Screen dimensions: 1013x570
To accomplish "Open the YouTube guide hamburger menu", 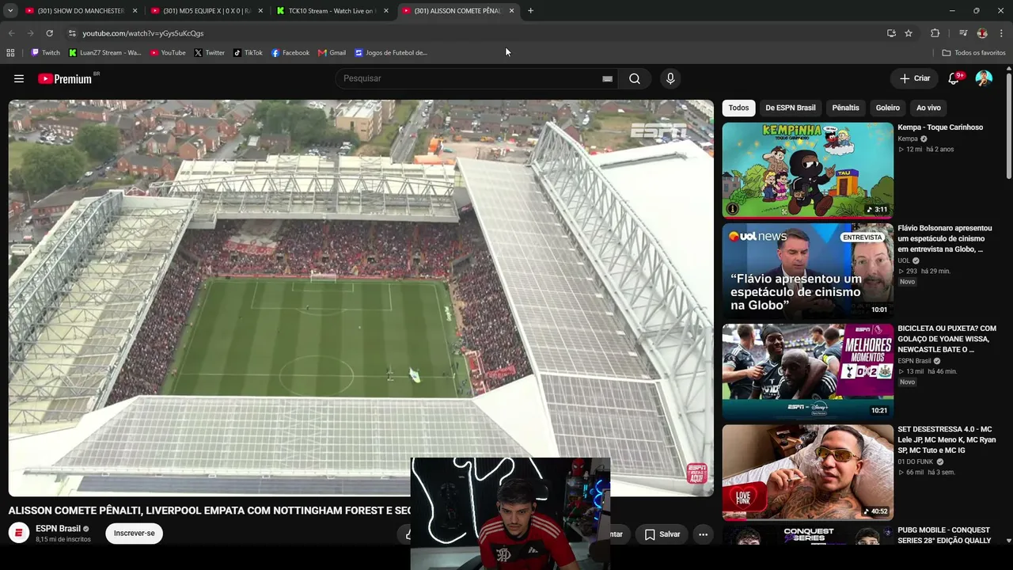I will (x=19, y=78).
